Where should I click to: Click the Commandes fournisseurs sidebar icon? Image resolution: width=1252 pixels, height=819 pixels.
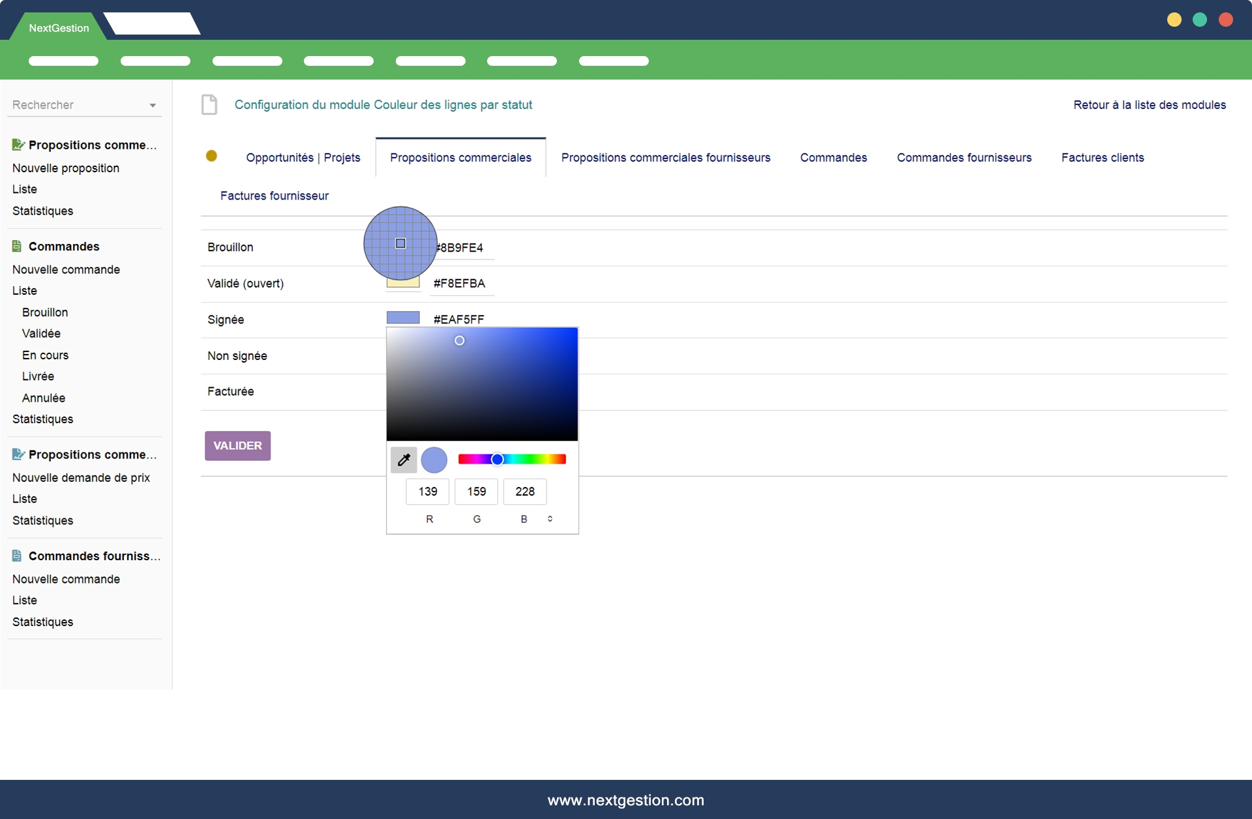(17, 556)
